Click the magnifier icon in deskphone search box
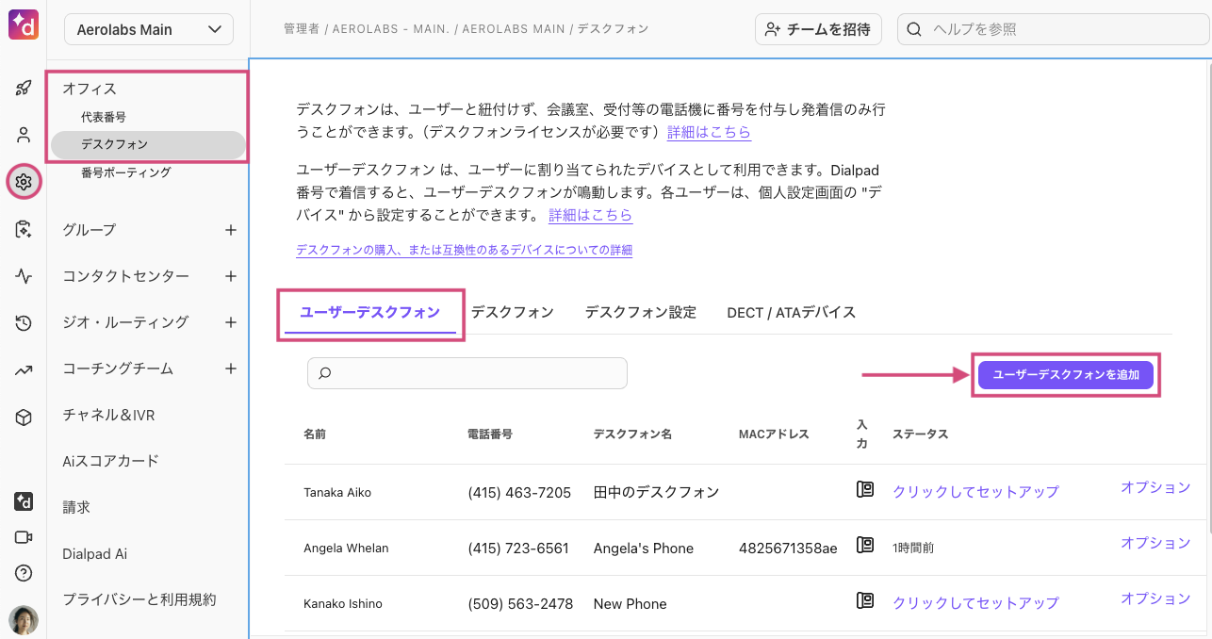Image resolution: width=1212 pixels, height=639 pixels. point(325,373)
